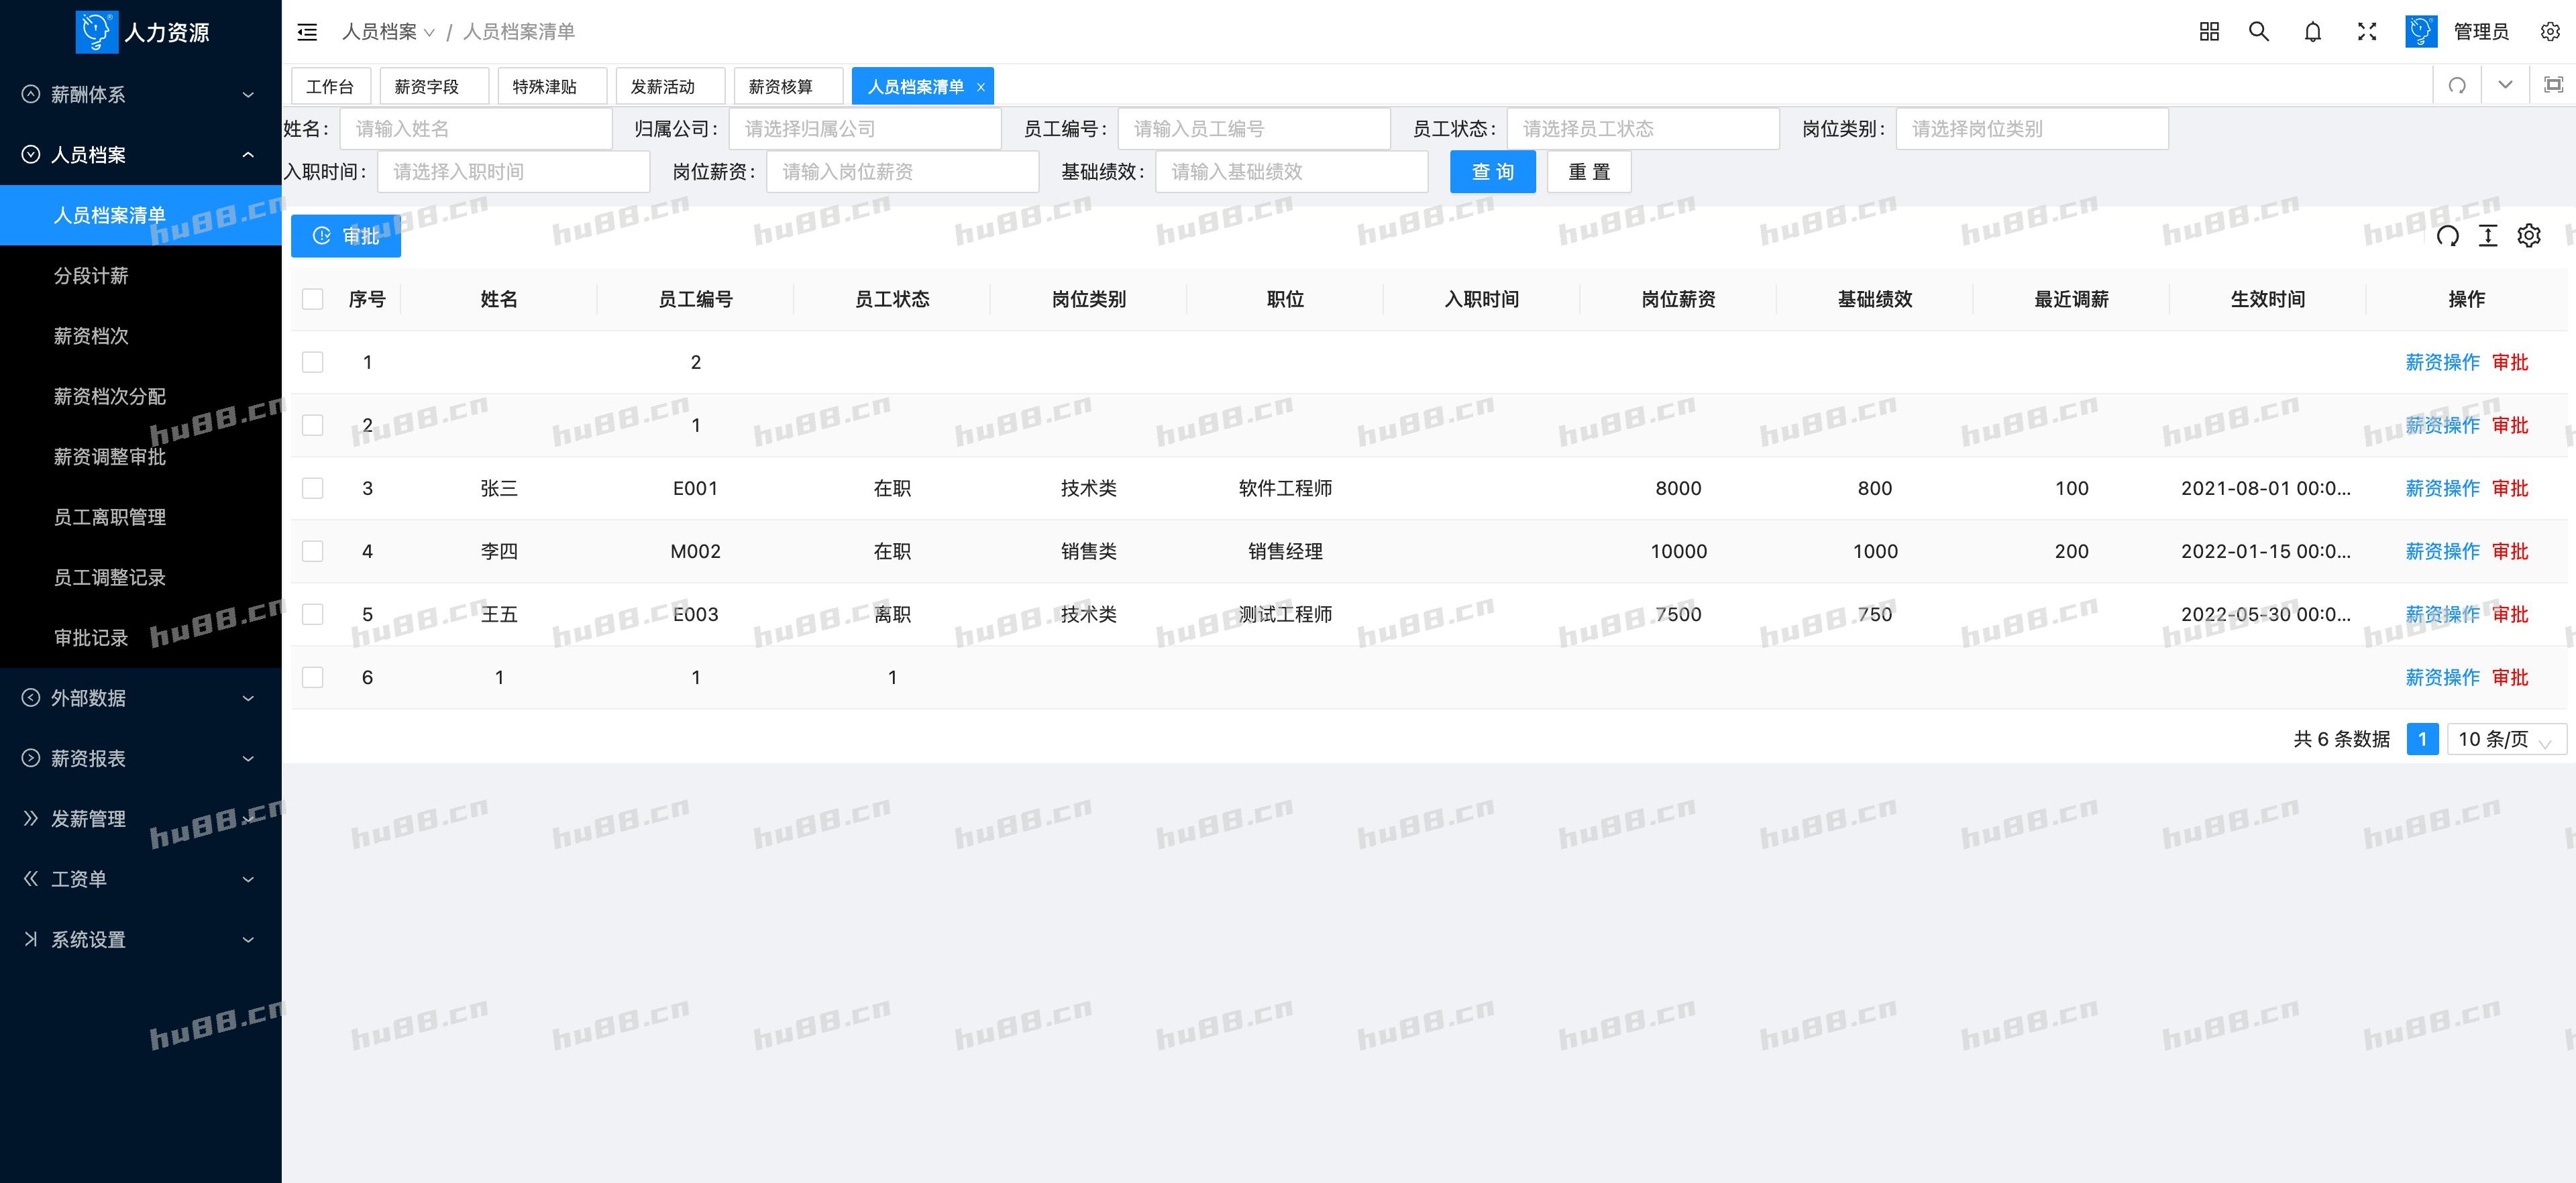This screenshot has width=2576, height=1183.
Task: Open the 岗位类别 dropdown
Action: tap(2032, 129)
